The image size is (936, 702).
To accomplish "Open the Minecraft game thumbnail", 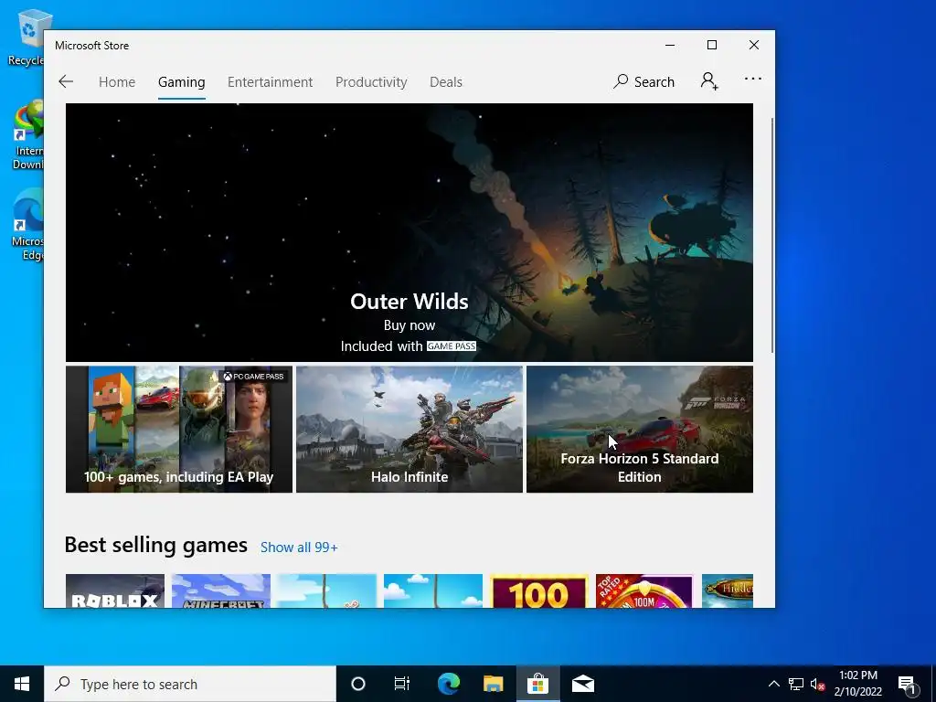I will click(x=221, y=591).
